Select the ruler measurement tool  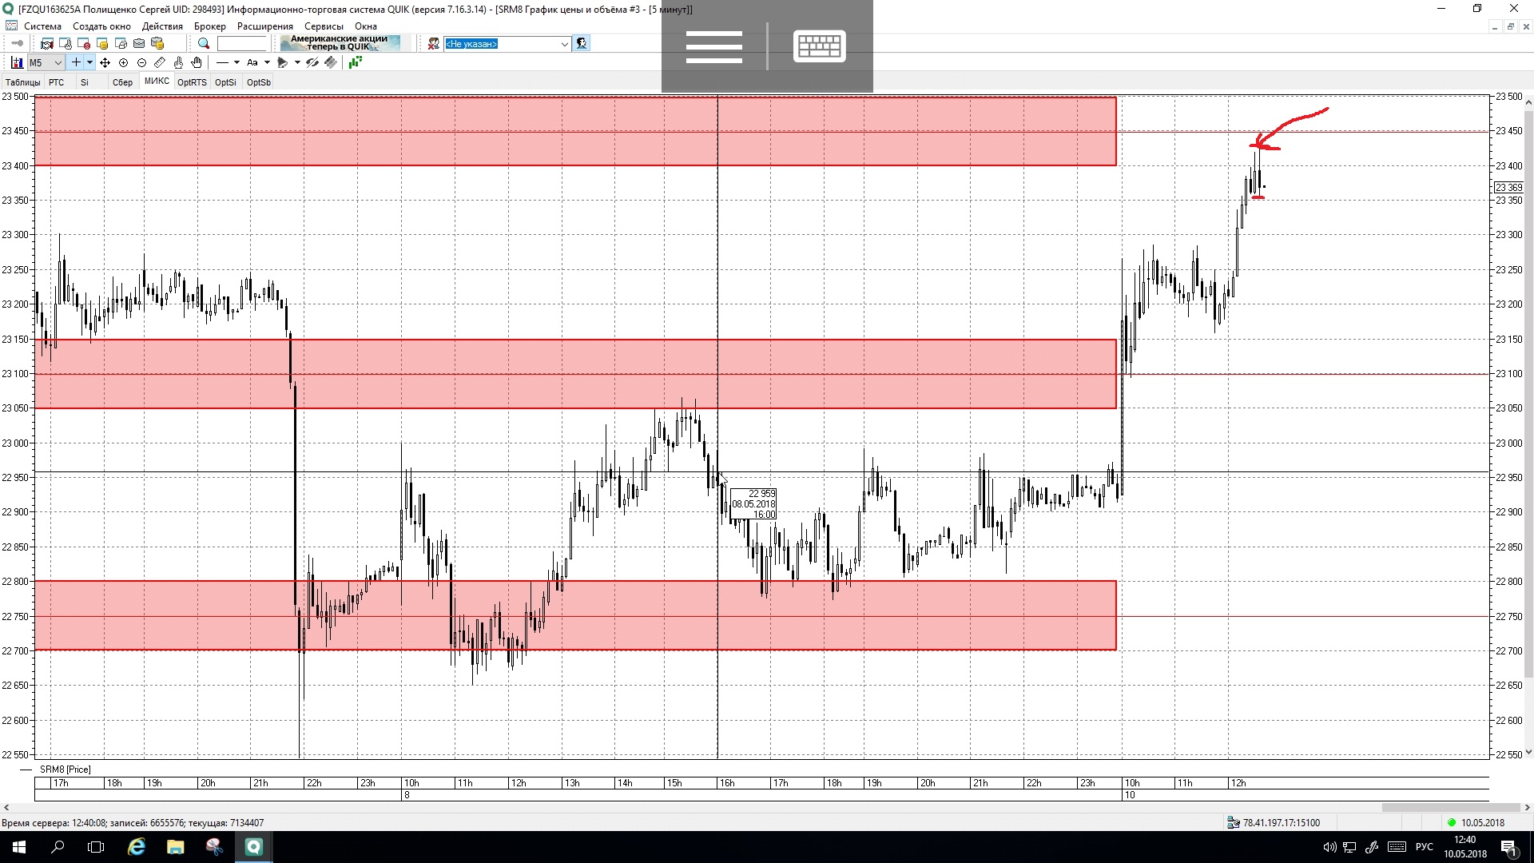pos(160,62)
